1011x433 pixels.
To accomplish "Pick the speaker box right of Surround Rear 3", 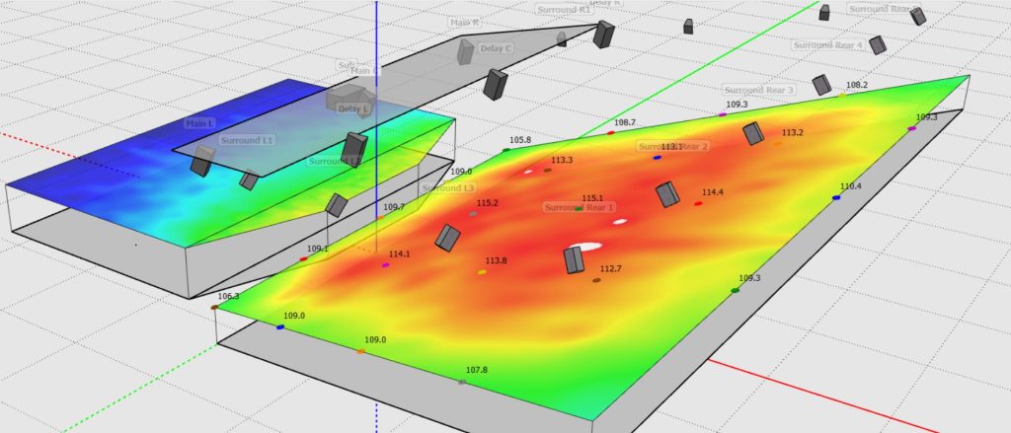I will click(x=821, y=85).
